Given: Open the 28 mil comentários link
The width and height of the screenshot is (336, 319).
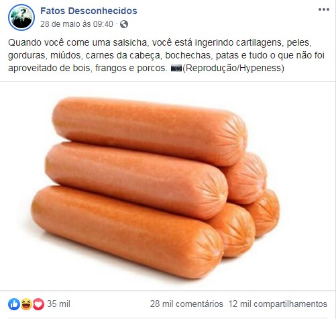Looking at the screenshot, I should click(x=186, y=304).
